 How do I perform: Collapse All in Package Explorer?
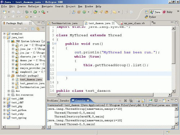tap(33, 29)
